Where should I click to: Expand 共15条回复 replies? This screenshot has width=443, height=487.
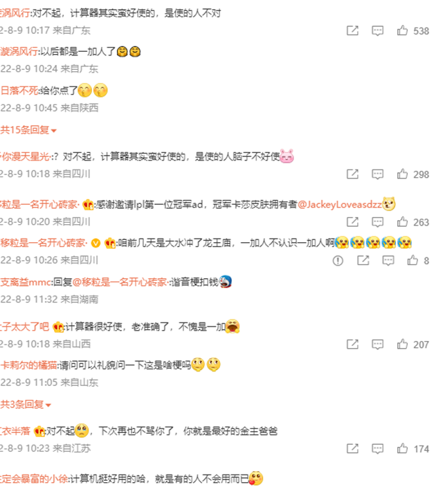pyautogui.click(x=28, y=130)
